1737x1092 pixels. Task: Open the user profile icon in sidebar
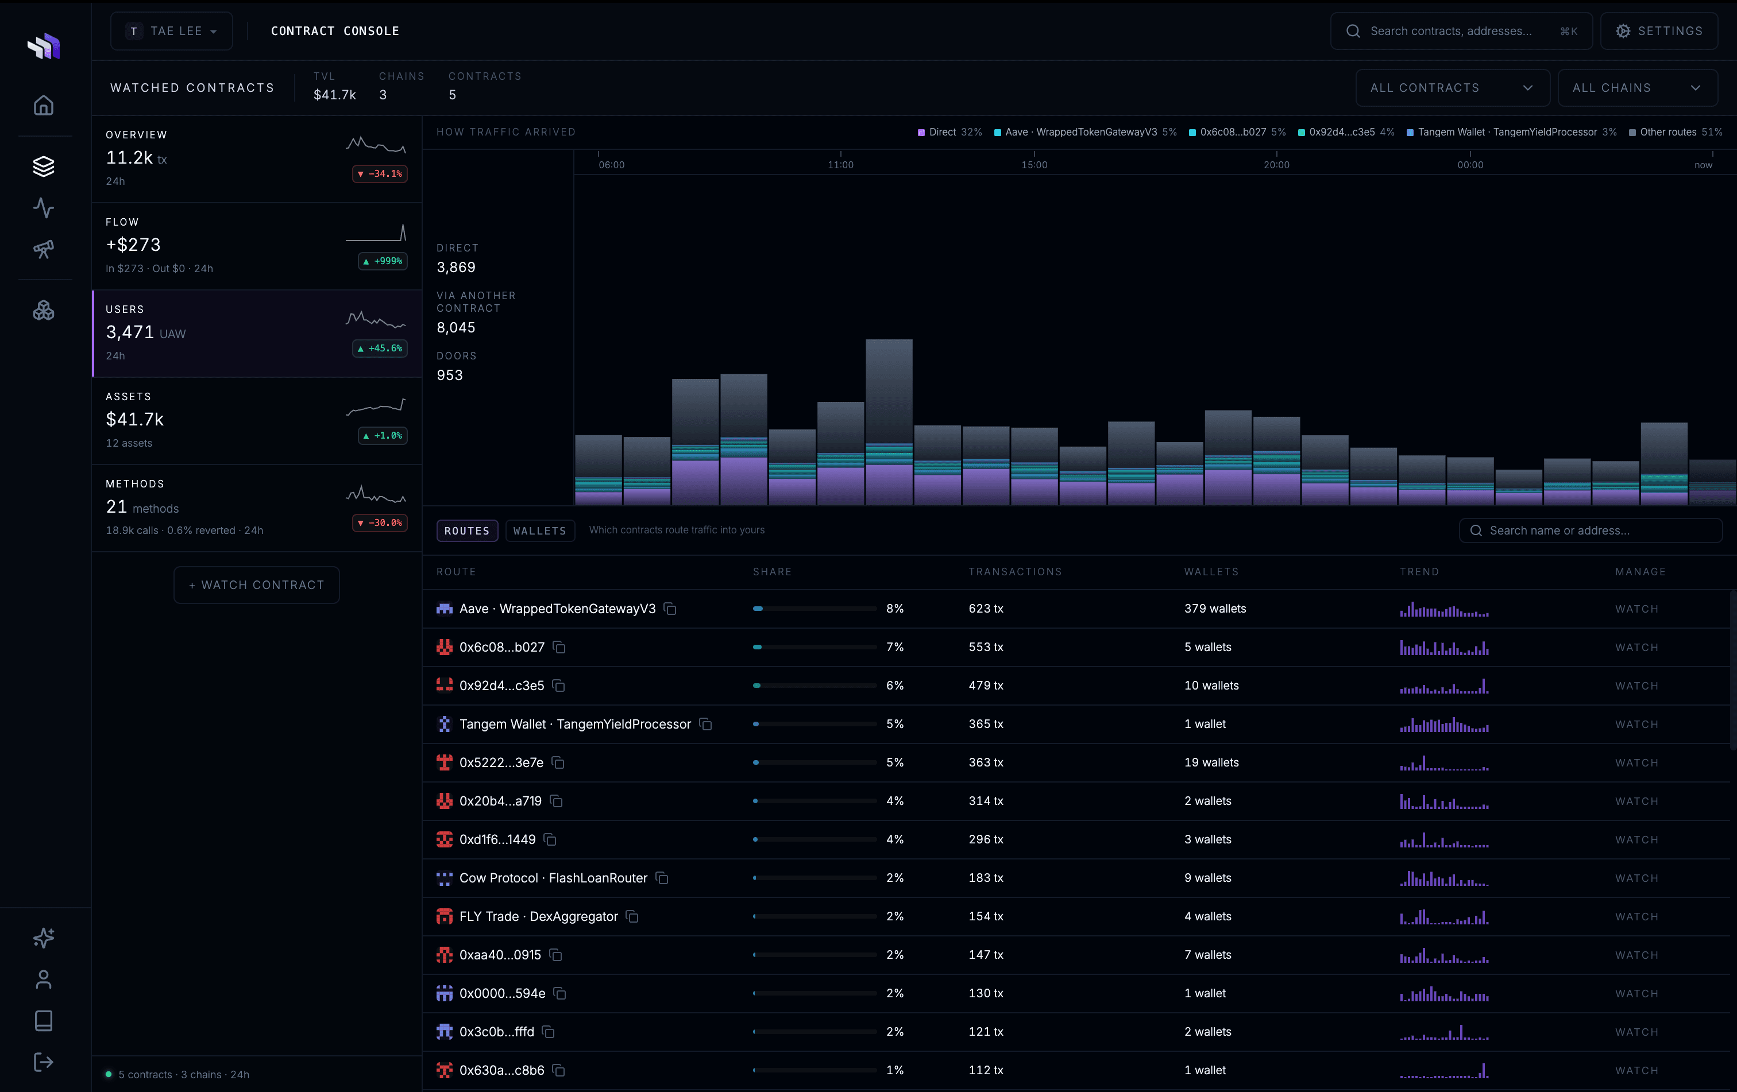[43, 979]
